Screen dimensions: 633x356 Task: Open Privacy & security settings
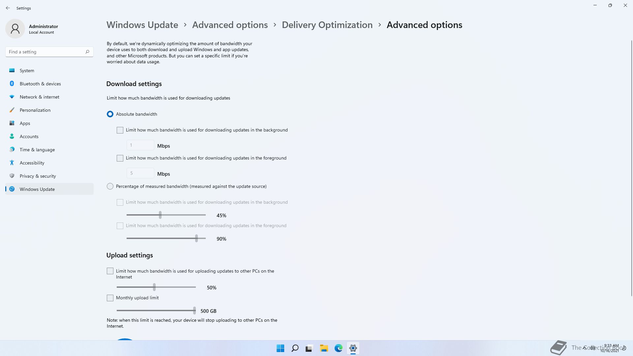pyautogui.click(x=49, y=176)
